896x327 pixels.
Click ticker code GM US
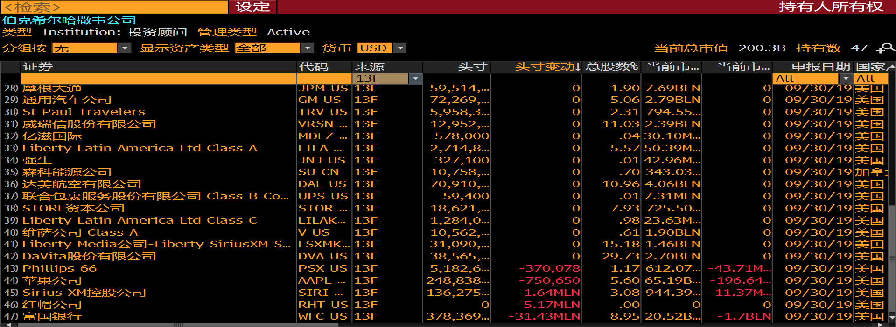click(319, 100)
